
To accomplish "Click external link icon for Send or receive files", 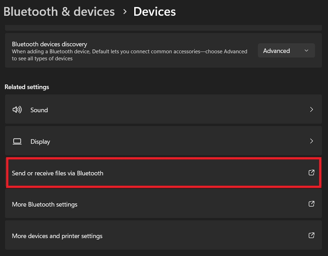I will point(311,172).
